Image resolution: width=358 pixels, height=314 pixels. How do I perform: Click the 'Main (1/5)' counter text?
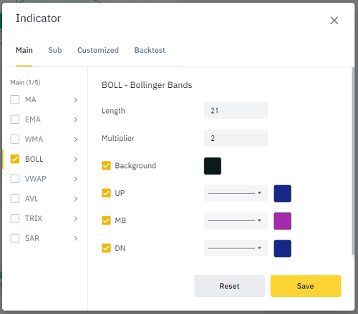click(x=25, y=82)
